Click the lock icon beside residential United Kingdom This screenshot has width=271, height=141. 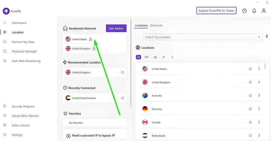pyautogui.click(x=94, y=48)
